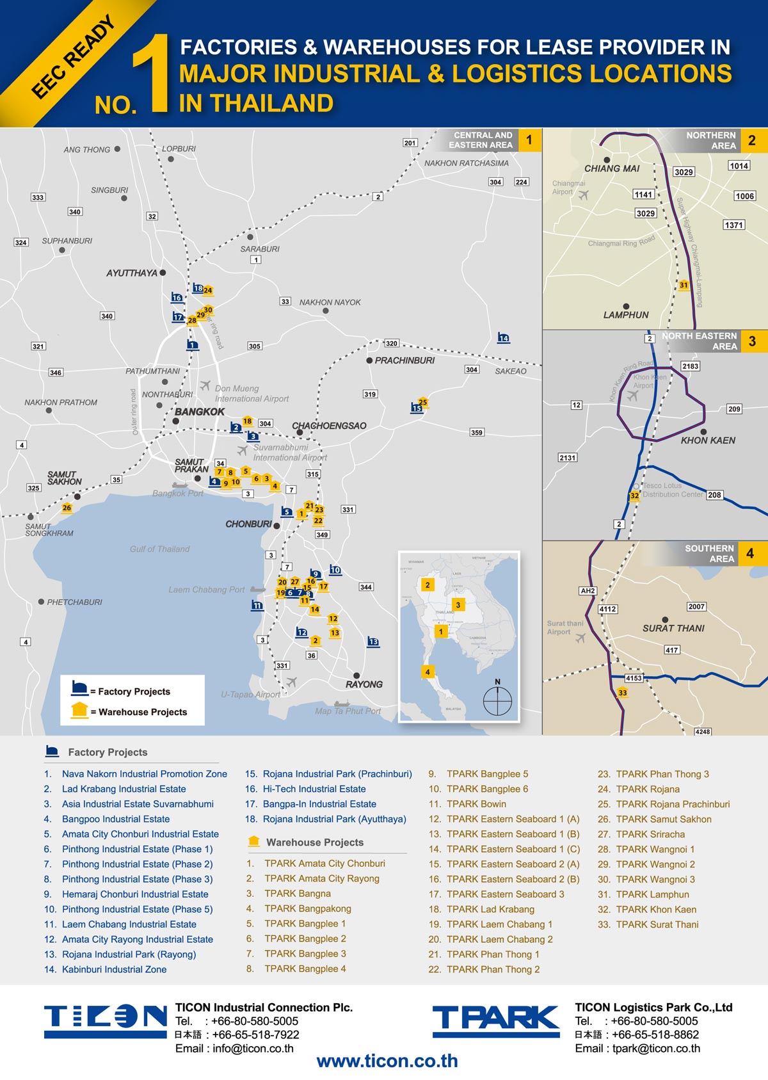Select factory marker 13 near Rayong
Viewport: 768px width, 1080px height.
tap(373, 641)
